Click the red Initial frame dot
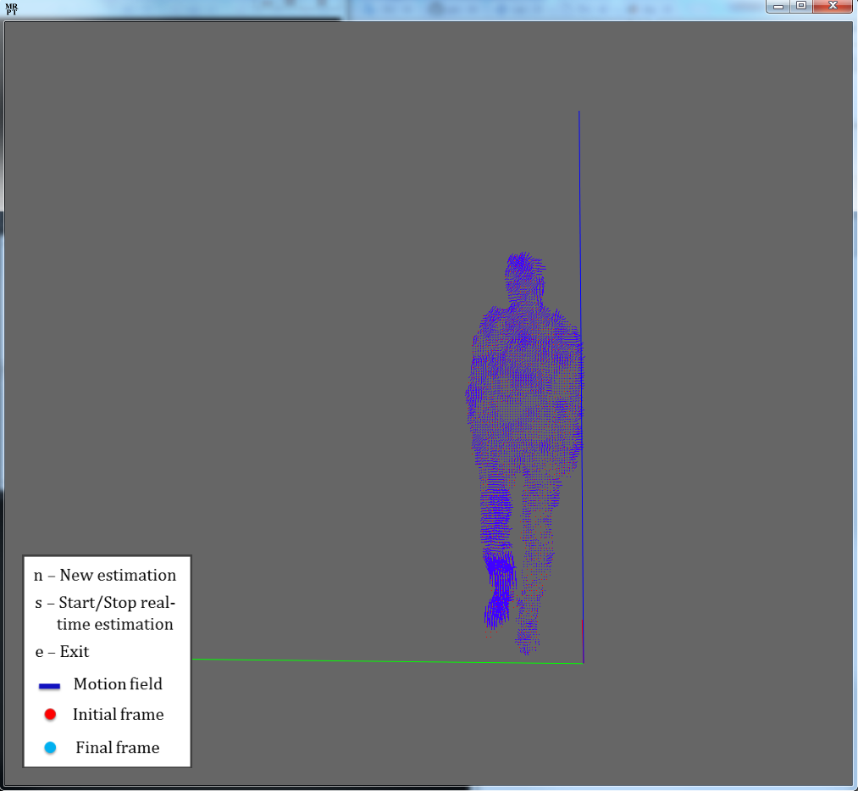Viewport: 858px width, 791px height. [x=50, y=715]
